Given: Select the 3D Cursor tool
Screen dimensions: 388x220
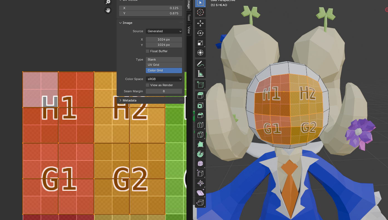Looking at the screenshot, I should coord(200,13).
